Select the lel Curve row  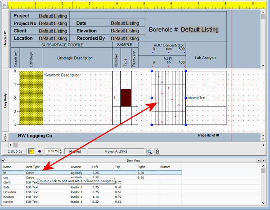[45, 172]
